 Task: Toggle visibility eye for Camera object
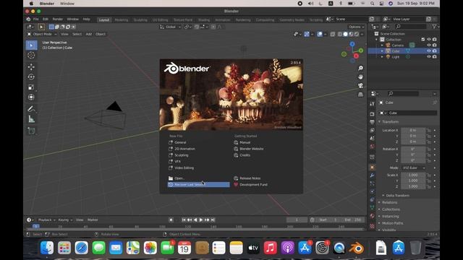click(429, 45)
